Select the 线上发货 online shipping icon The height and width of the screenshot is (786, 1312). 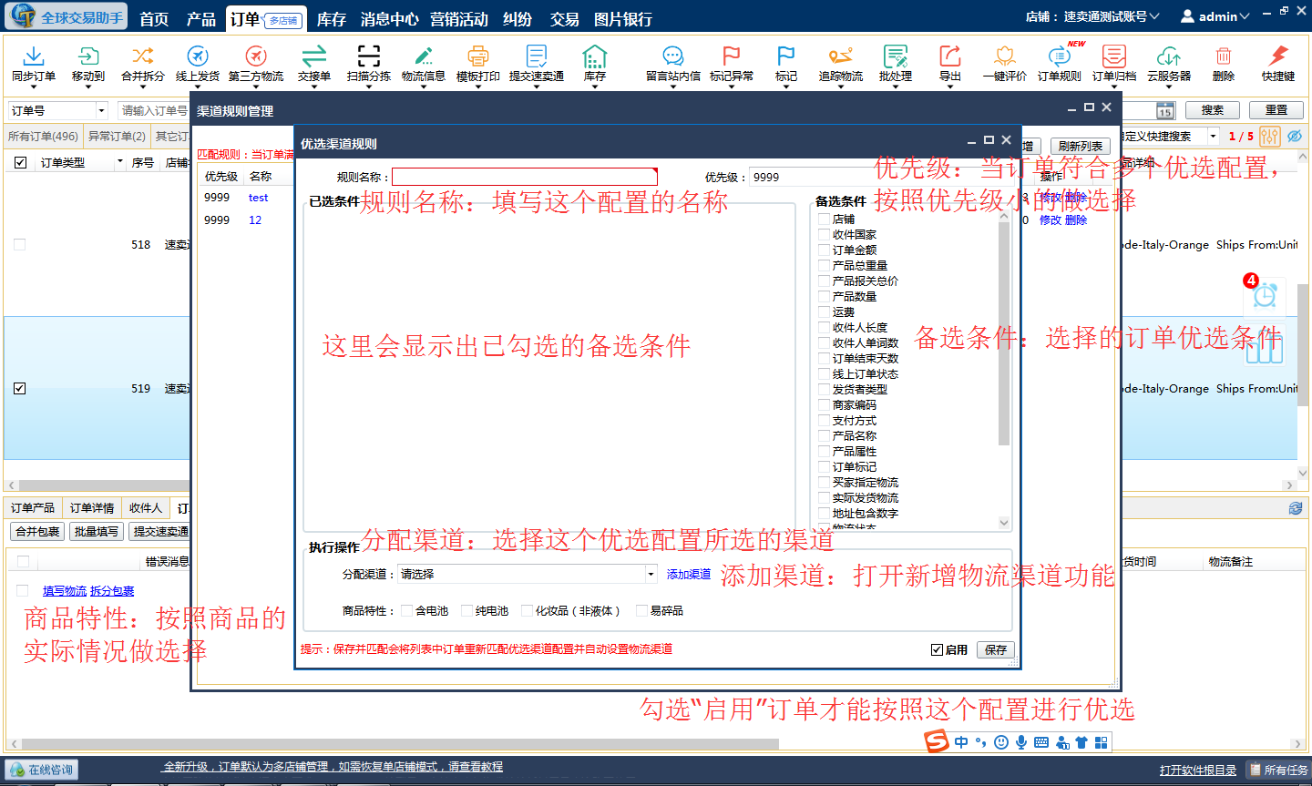[198, 56]
